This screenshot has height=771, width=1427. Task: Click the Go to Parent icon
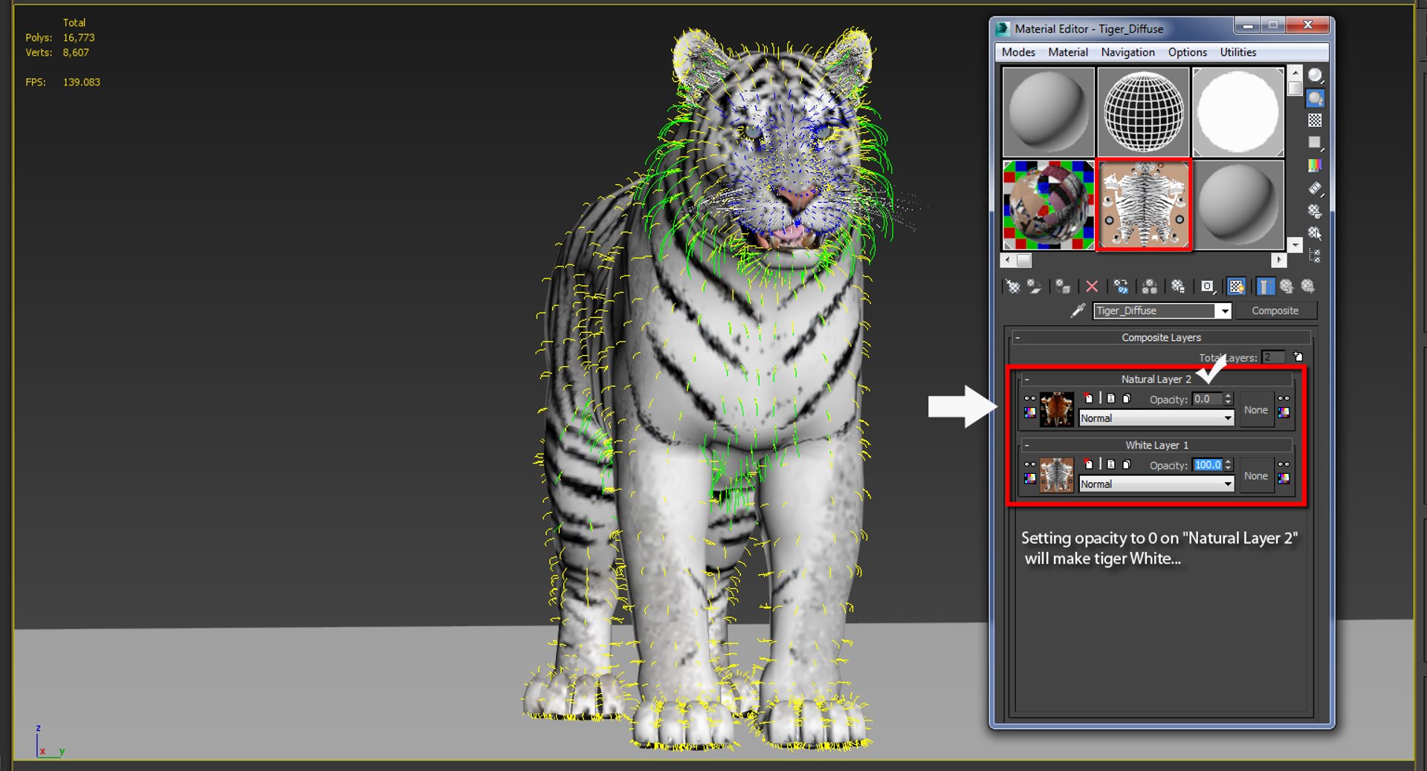pyautogui.click(x=1287, y=286)
